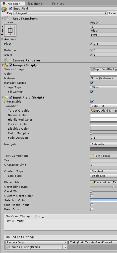Open object picker for Canvas (TuringBrain)

(x=65, y=247)
